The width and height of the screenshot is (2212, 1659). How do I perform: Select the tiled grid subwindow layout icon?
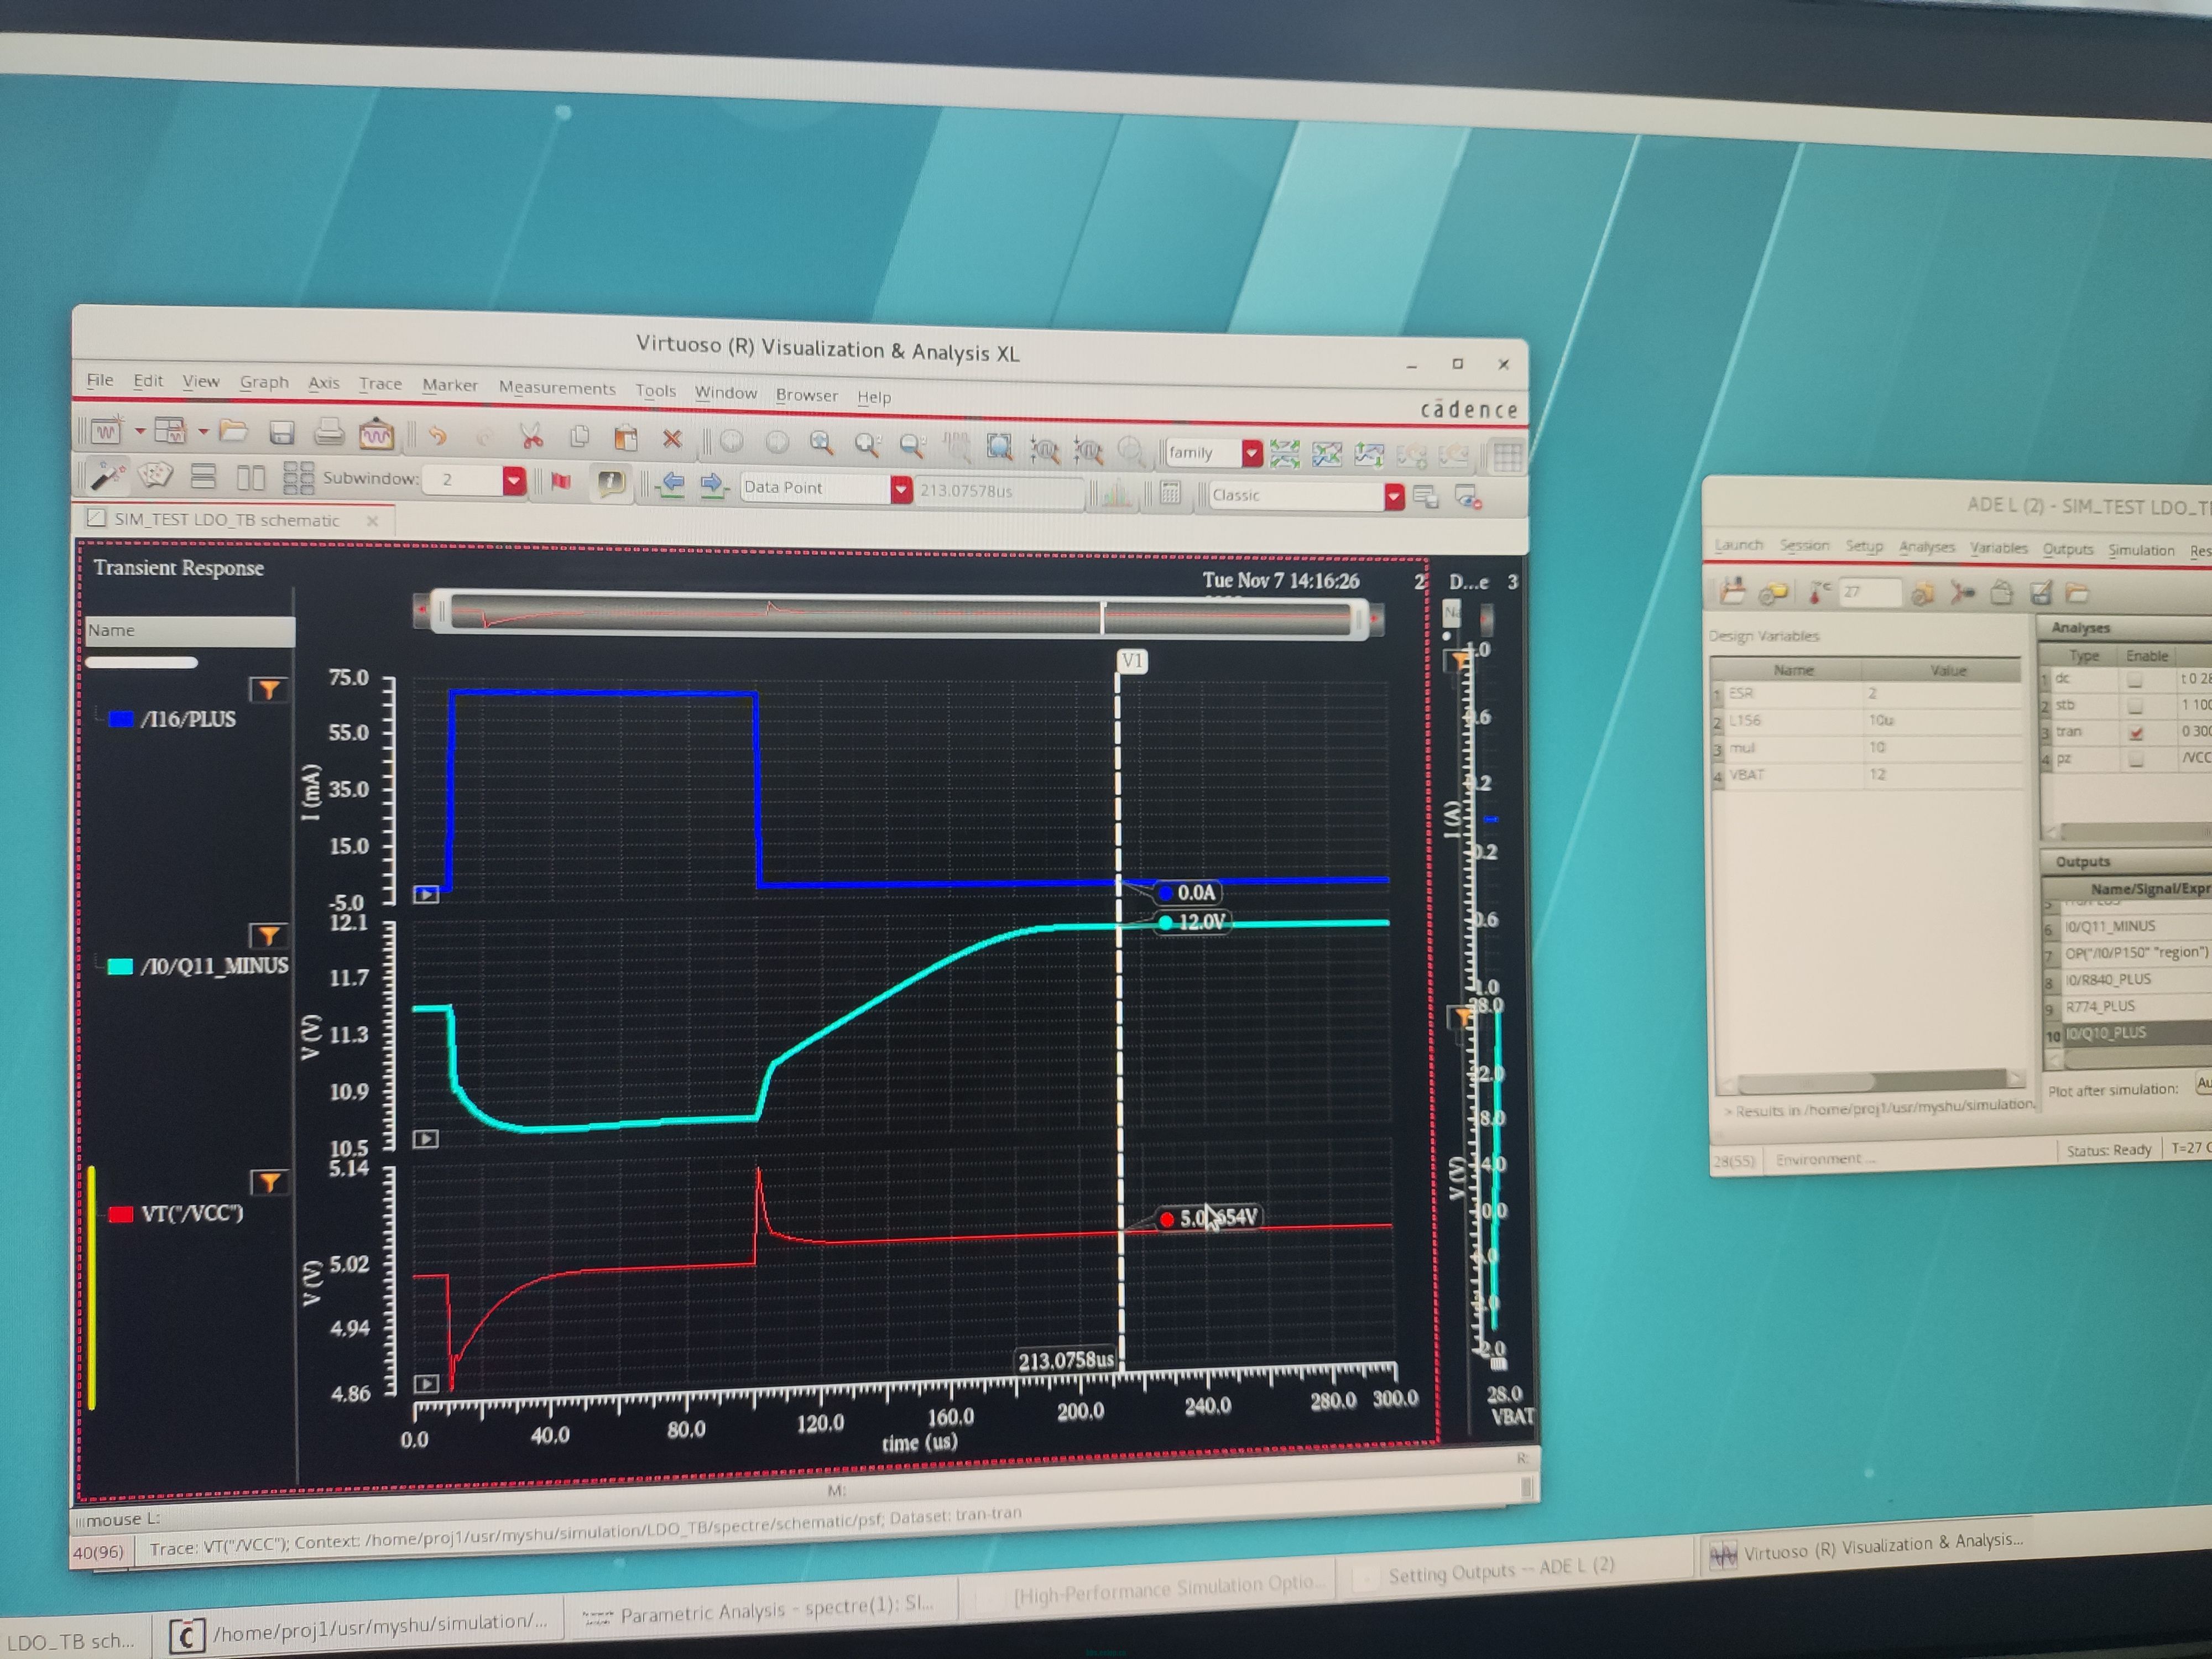pos(298,478)
